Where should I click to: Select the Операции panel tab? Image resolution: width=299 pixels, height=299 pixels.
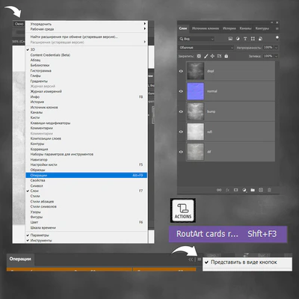pyautogui.click(x=20, y=259)
